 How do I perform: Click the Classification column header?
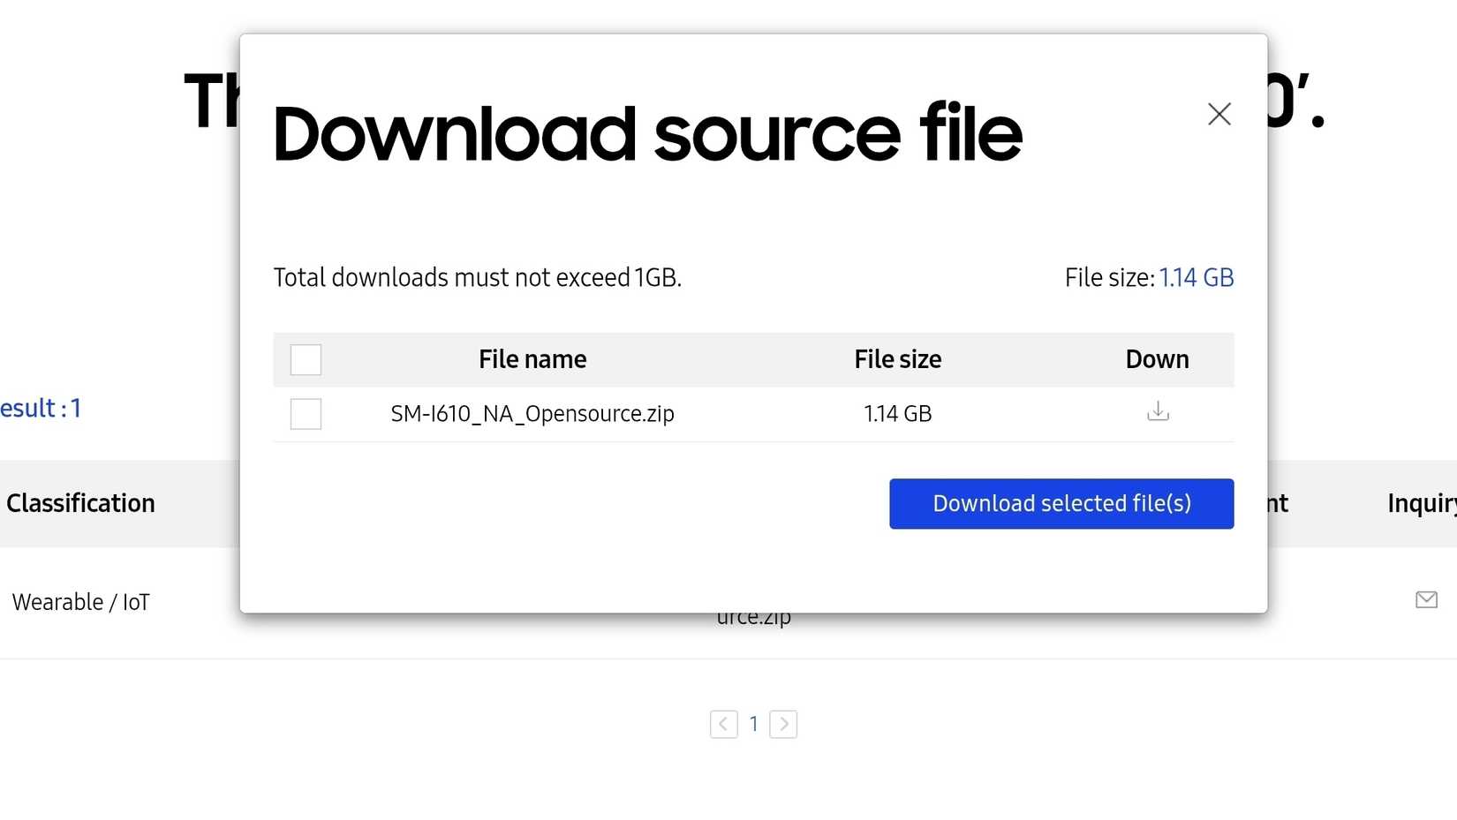point(80,503)
